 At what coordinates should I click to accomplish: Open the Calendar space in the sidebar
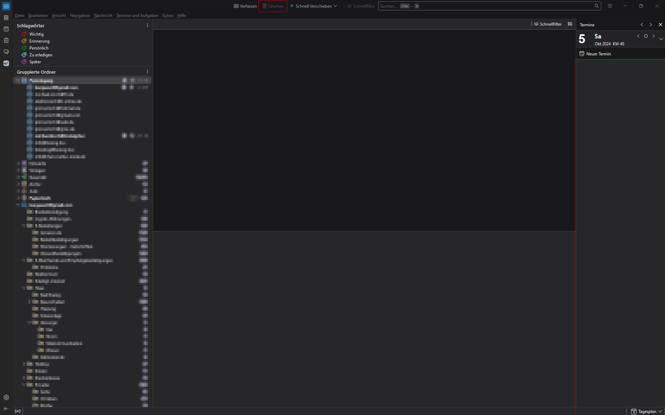tap(6, 29)
